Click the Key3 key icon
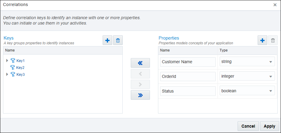281x133 pixels. click(x=13, y=74)
